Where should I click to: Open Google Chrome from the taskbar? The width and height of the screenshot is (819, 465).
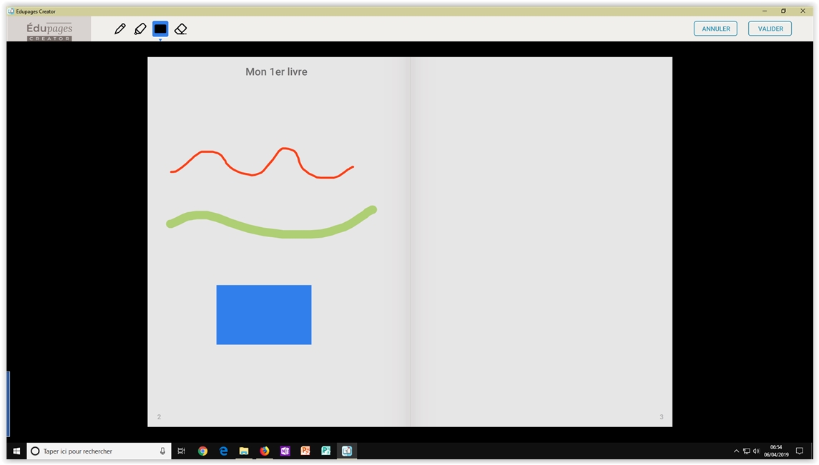203,451
